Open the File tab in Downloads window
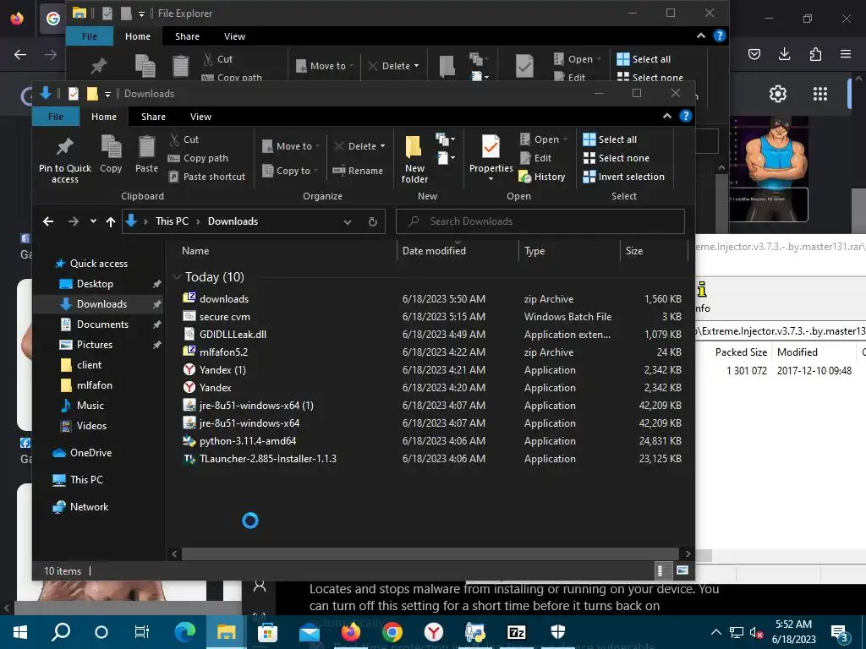Viewport: 866px width, 649px height. 56,117
